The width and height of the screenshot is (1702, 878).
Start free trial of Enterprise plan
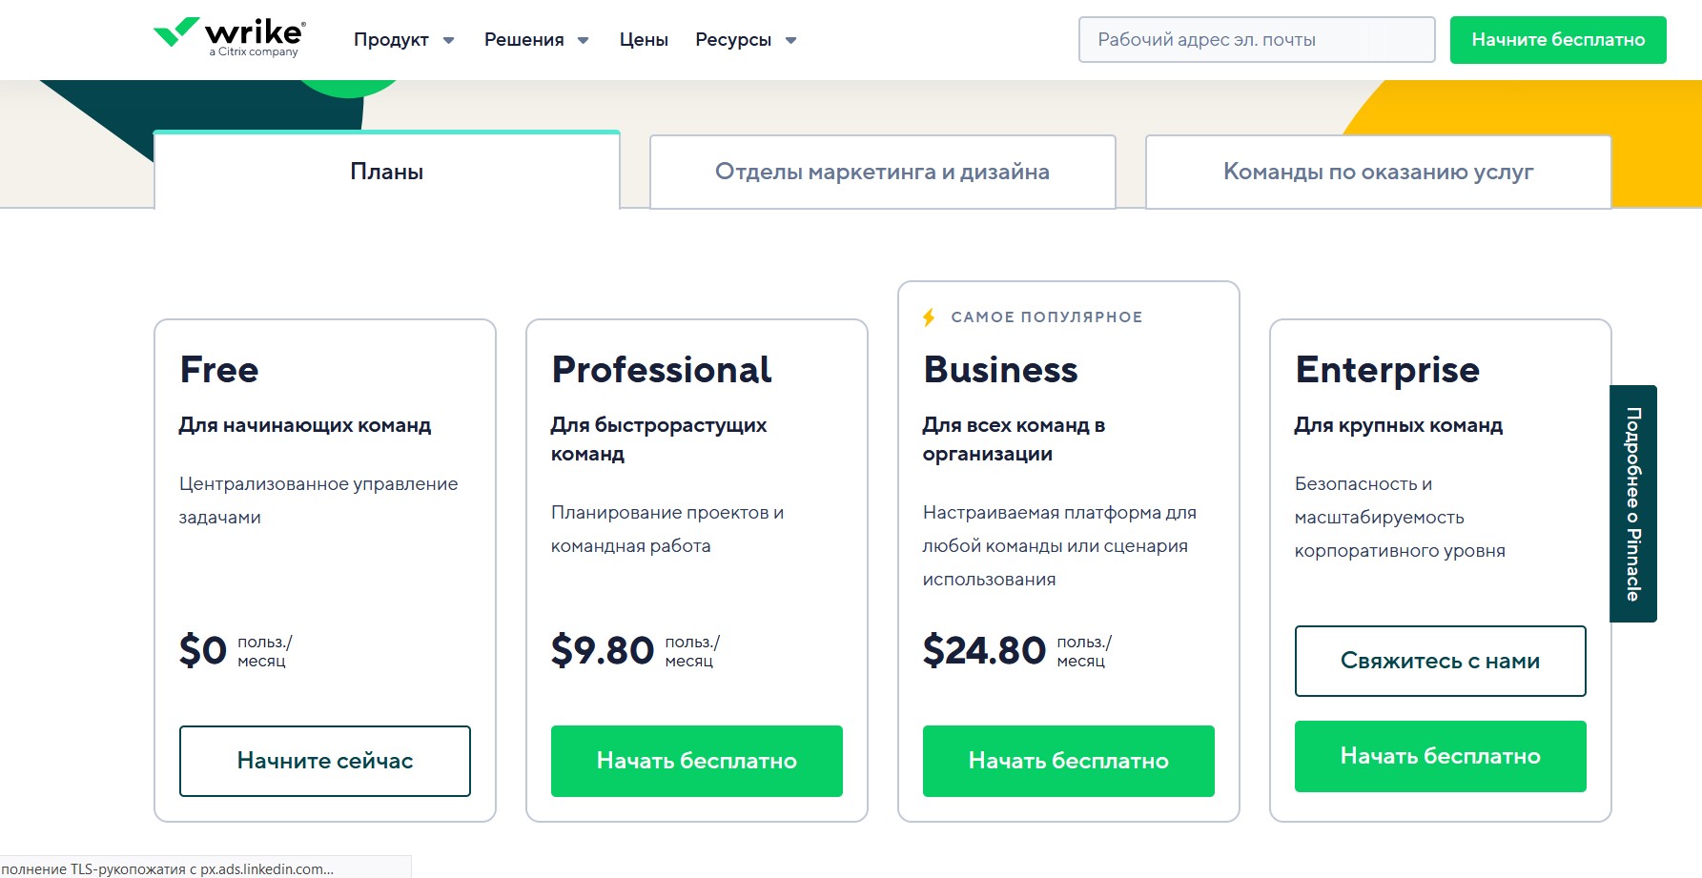tap(1440, 756)
